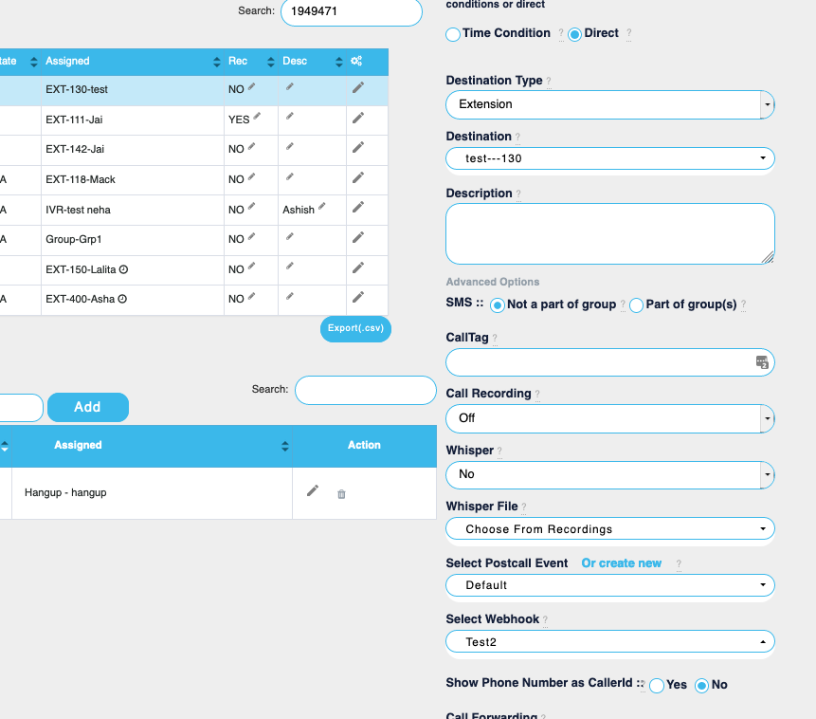
Task: Edit the YES recording value for EXT-111-Jai
Action: click(257, 117)
